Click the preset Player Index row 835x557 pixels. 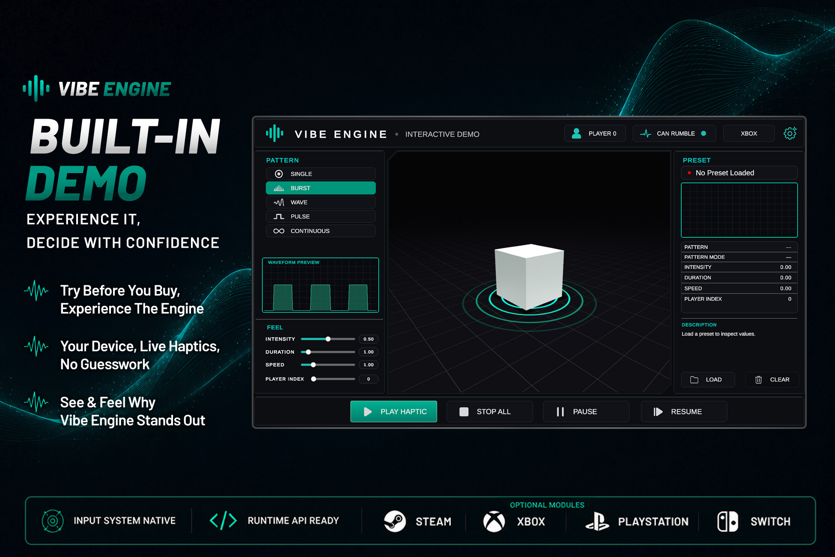(x=739, y=299)
